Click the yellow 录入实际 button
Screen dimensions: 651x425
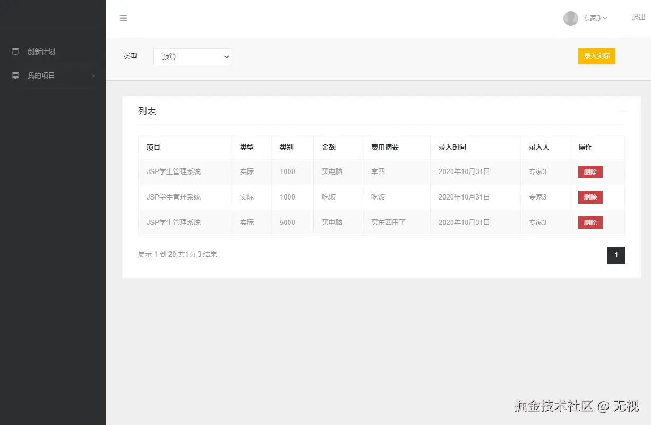click(x=597, y=56)
